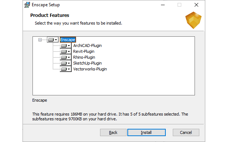Select the SketchUp-Plugin feature label
Screen dimensions: 230x142
pyautogui.click(x=87, y=63)
